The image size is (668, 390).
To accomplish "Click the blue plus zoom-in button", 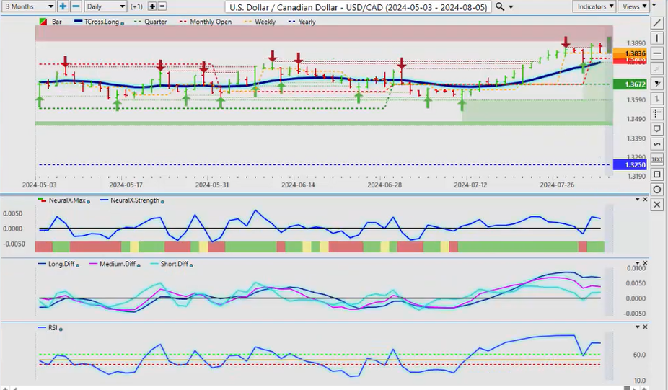I will tap(63, 6).
